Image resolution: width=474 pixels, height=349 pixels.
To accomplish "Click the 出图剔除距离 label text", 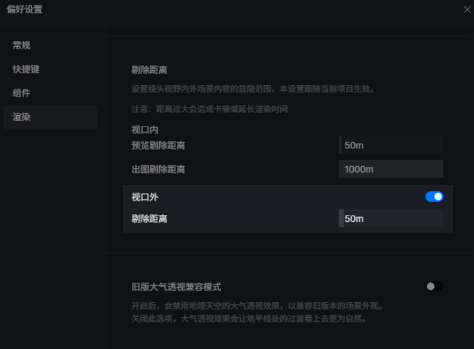I will point(158,169).
